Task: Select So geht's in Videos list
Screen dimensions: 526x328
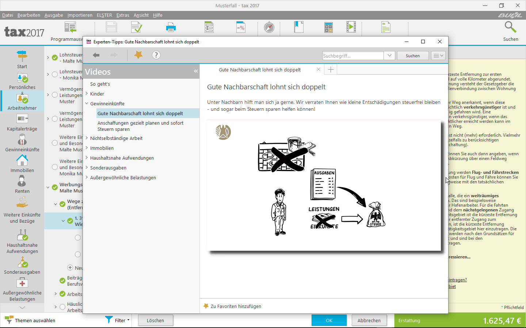Action: [100, 84]
